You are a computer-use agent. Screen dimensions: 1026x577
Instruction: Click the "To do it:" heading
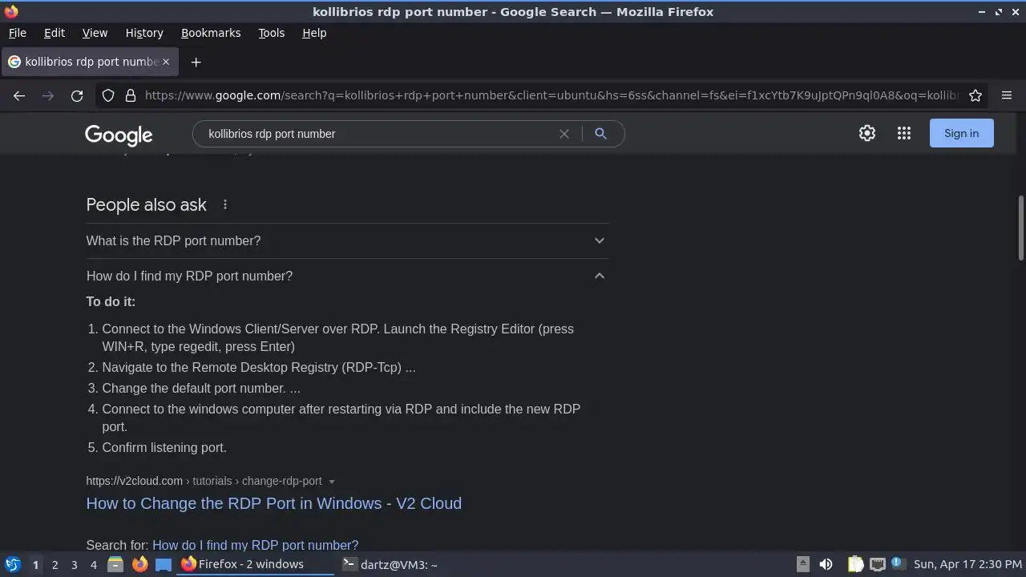pyautogui.click(x=111, y=301)
